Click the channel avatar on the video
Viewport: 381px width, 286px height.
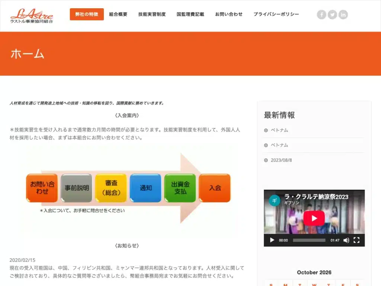point(275,200)
